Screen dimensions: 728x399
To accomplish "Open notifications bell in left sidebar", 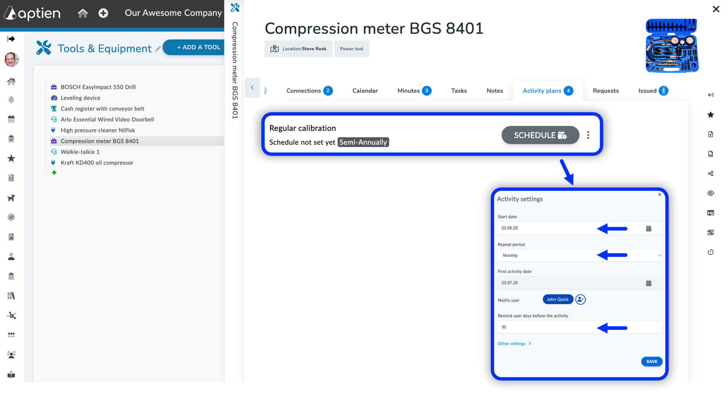I will click(11, 99).
